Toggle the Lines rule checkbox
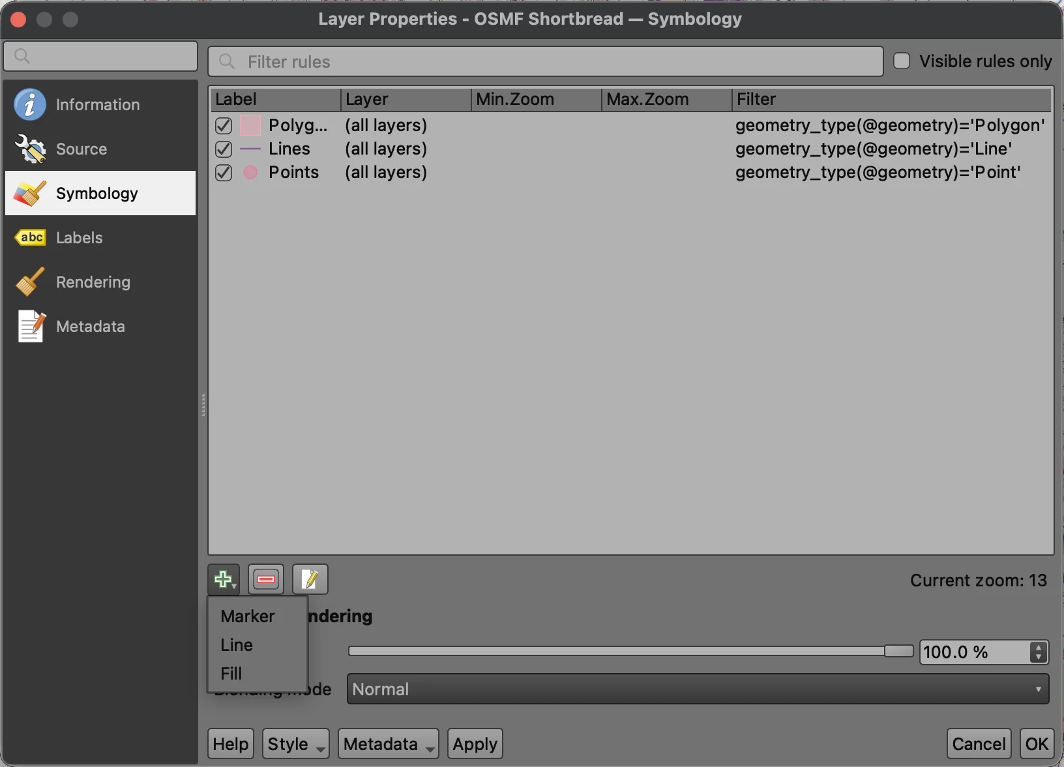Image resolution: width=1064 pixels, height=767 pixels. (224, 149)
